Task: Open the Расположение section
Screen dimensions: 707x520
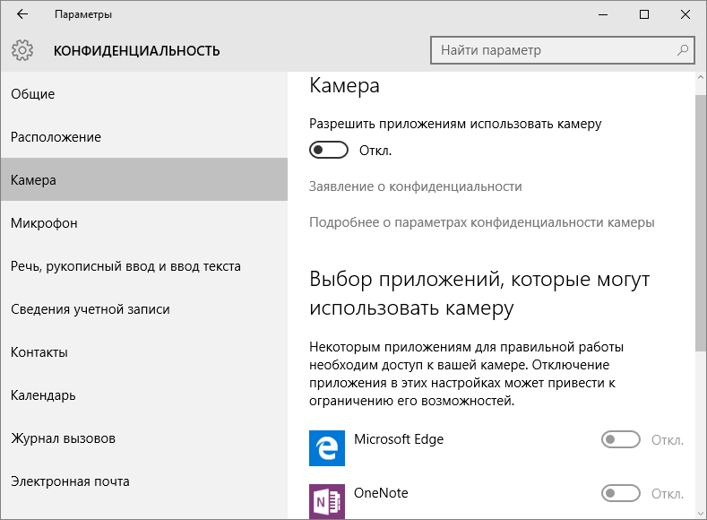Action: tap(144, 137)
